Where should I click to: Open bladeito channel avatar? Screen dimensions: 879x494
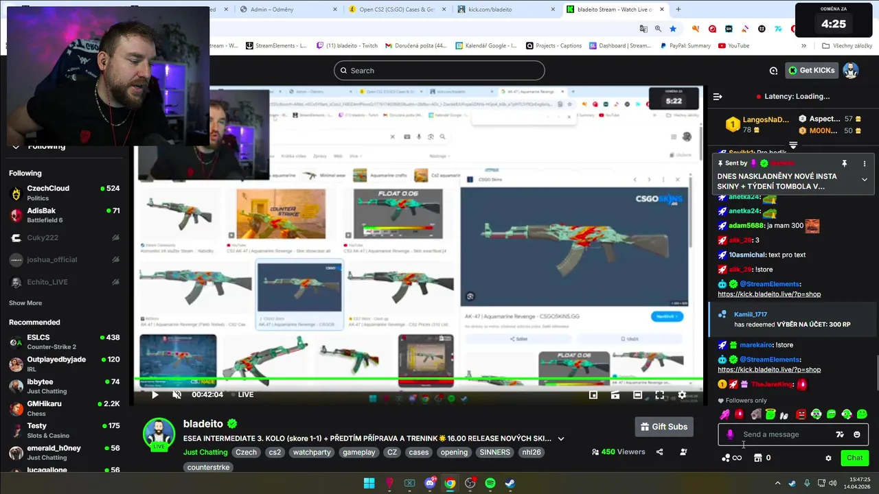coord(159,434)
